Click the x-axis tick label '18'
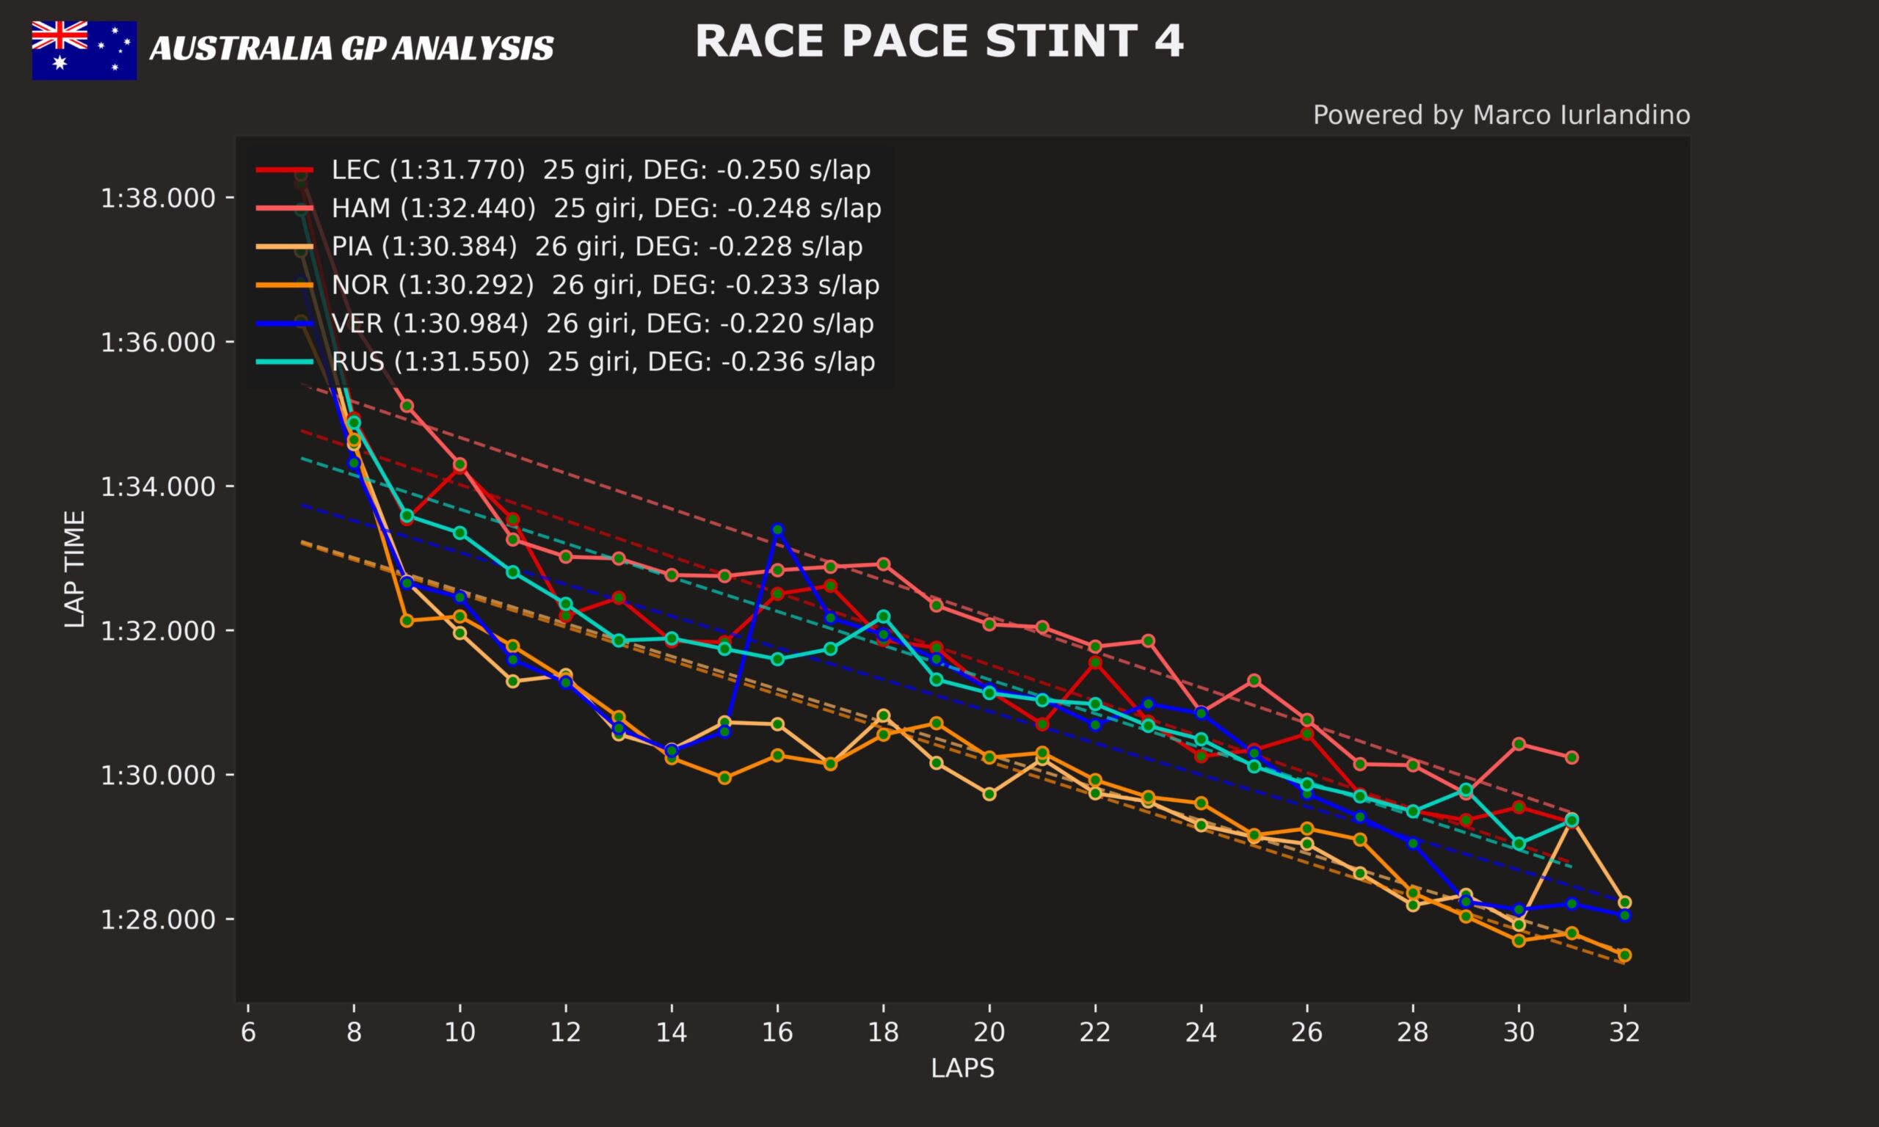Image resolution: width=1879 pixels, height=1127 pixels. pos(883,1032)
